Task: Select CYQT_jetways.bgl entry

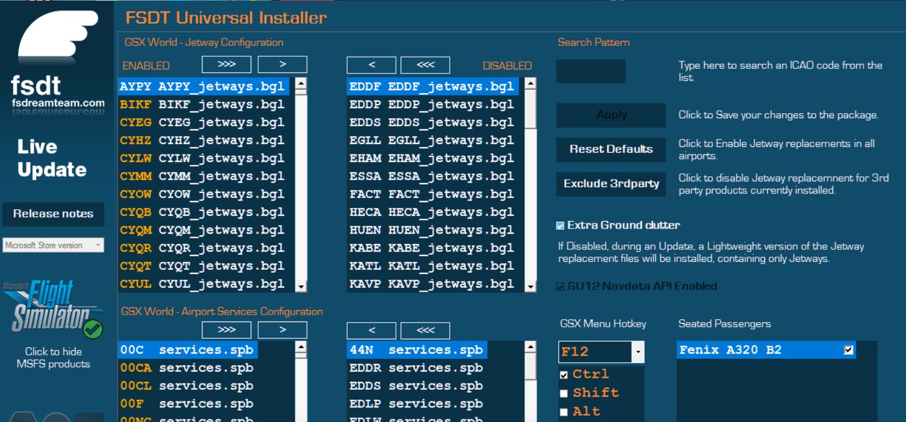Action: click(204, 266)
